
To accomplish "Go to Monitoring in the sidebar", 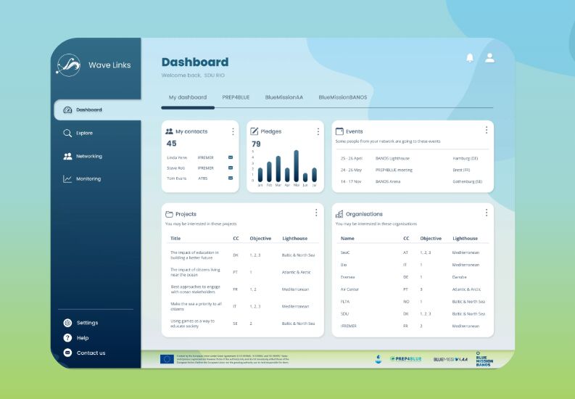I will 88,179.
